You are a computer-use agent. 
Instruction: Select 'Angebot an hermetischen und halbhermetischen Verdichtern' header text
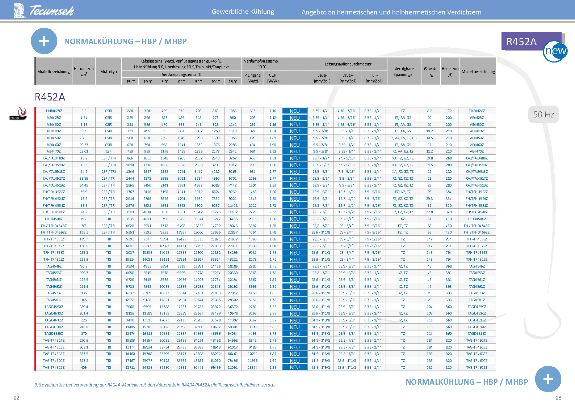click(391, 12)
